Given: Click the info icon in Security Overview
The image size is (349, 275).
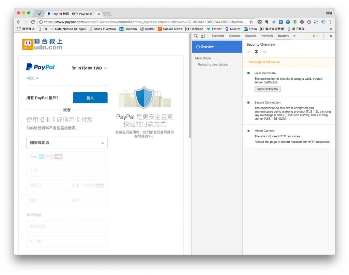Looking at the screenshot, I should click(x=256, y=51).
